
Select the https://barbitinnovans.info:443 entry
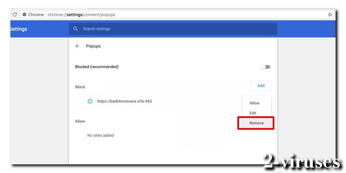pyautogui.click(x=125, y=101)
